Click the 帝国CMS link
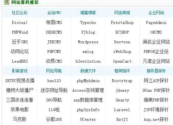The image size is (173, 125). point(54,23)
